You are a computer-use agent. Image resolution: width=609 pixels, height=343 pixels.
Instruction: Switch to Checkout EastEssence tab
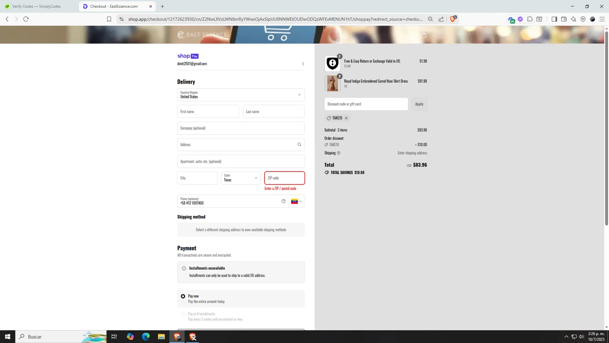tap(117, 7)
